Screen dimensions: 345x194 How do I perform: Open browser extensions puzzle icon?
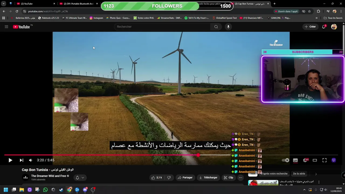(x=318, y=11)
